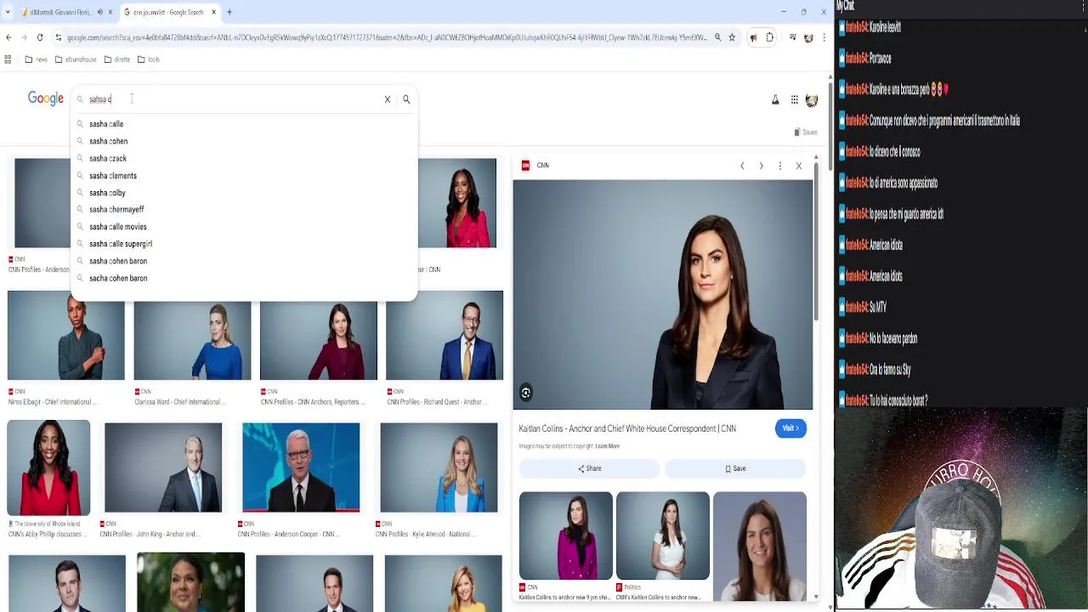Viewport: 1088px width, 612px height.
Task: Open more options in image preview panel
Action: (780, 166)
